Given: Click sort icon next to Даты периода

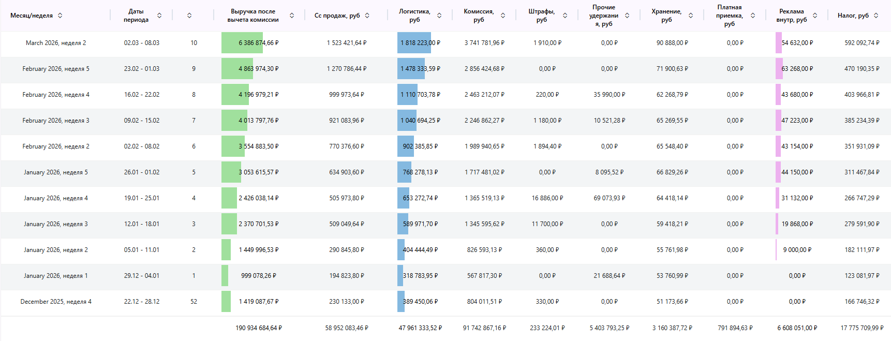Looking at the screenshot, I should coord(159,16).
